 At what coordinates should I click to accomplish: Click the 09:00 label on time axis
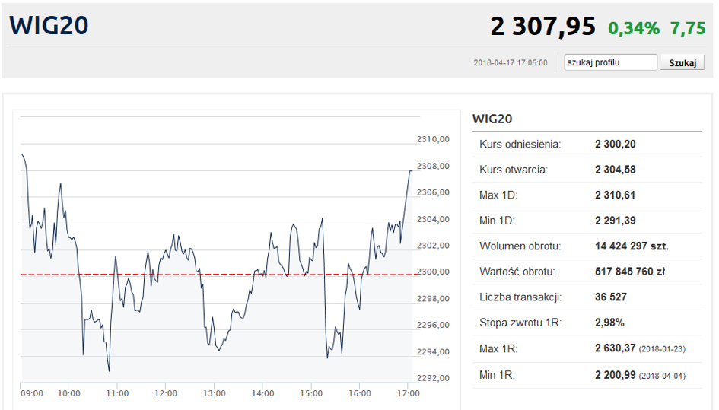[33, 393]
